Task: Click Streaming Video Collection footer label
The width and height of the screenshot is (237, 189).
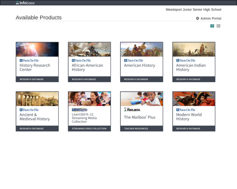Action: pos(89,128)
